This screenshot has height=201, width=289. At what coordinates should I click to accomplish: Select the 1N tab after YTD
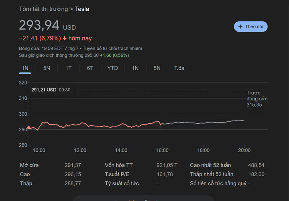135,68
